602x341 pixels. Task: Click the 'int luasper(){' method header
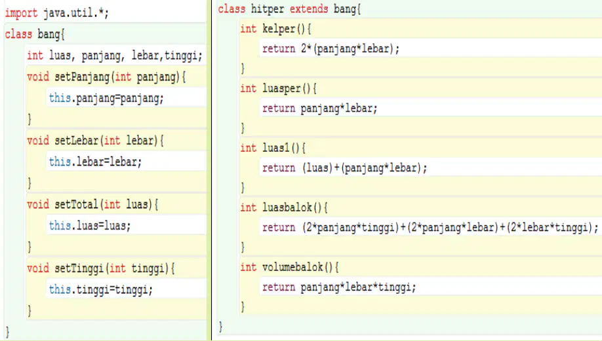[x=278, y=89]
